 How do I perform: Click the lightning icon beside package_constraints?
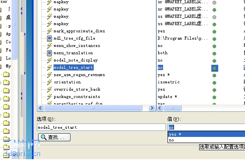[x=49, y=97]
